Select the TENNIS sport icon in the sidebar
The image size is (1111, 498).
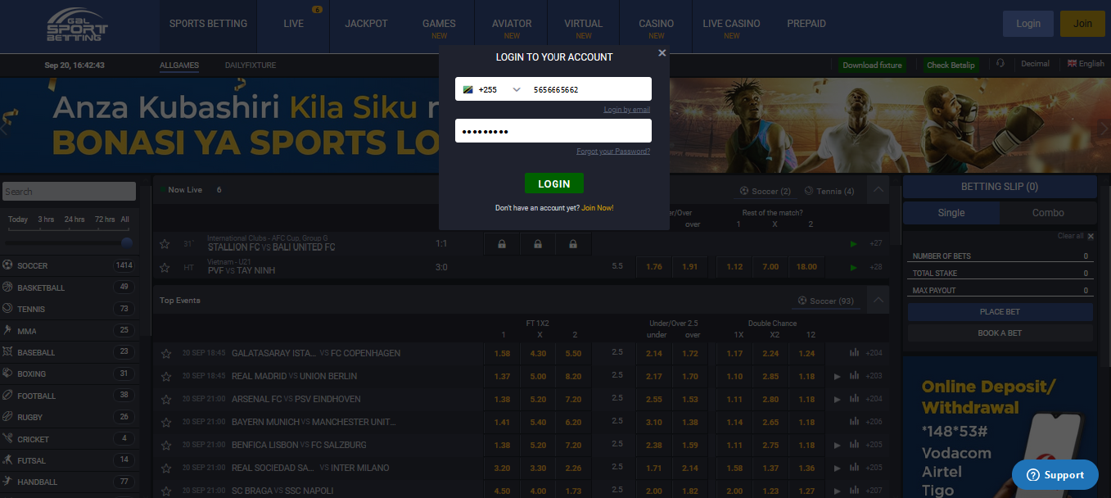tap(8, 309)
